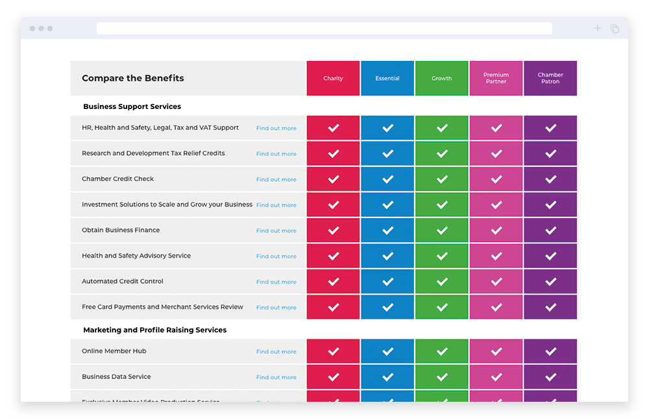
Task: Select the Charity column header
Action: (x=333, y=79)
